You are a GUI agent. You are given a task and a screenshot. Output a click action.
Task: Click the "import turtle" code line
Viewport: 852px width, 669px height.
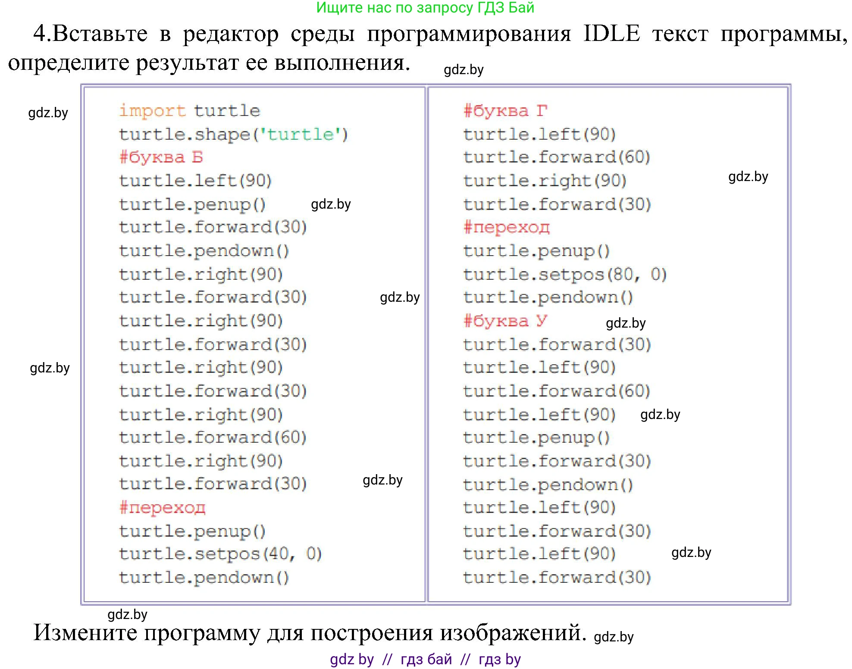tap(189, 111)
